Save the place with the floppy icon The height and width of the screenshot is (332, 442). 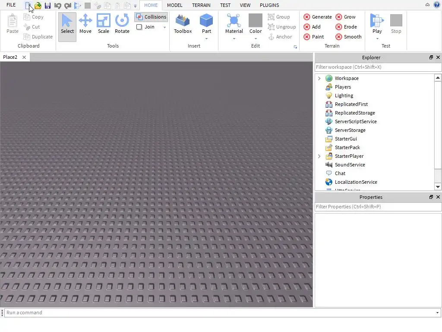pyautogui.click(x=47, y=5)
